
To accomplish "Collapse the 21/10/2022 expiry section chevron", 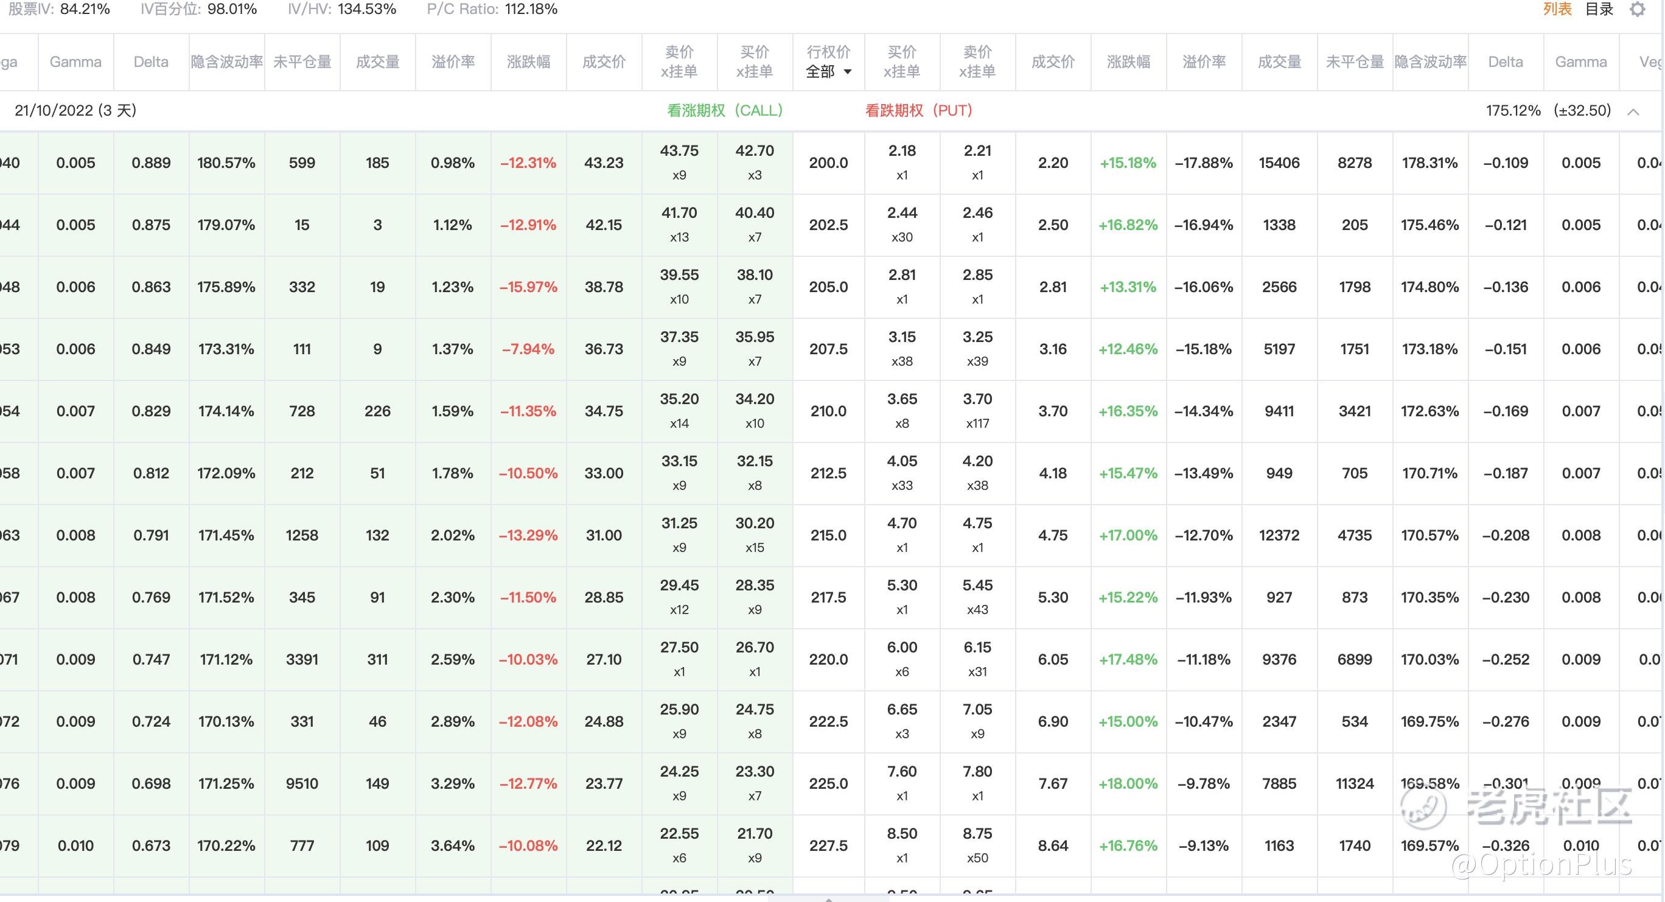I will (1633, 111).
